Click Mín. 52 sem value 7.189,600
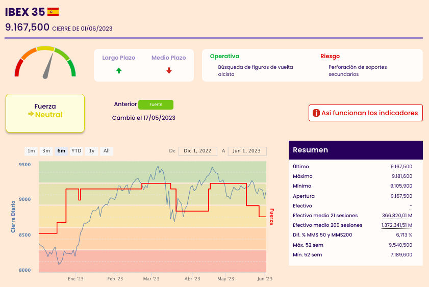 pos(401,255)
